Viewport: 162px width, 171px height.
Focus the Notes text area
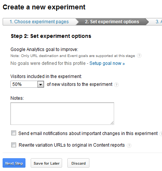pos(62,114)
